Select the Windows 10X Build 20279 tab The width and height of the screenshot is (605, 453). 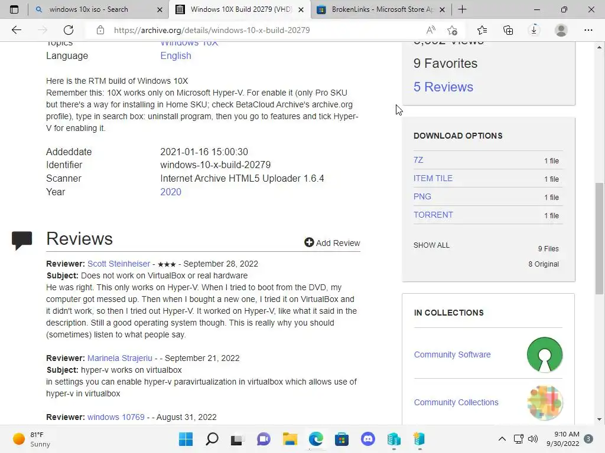(241, 9)
